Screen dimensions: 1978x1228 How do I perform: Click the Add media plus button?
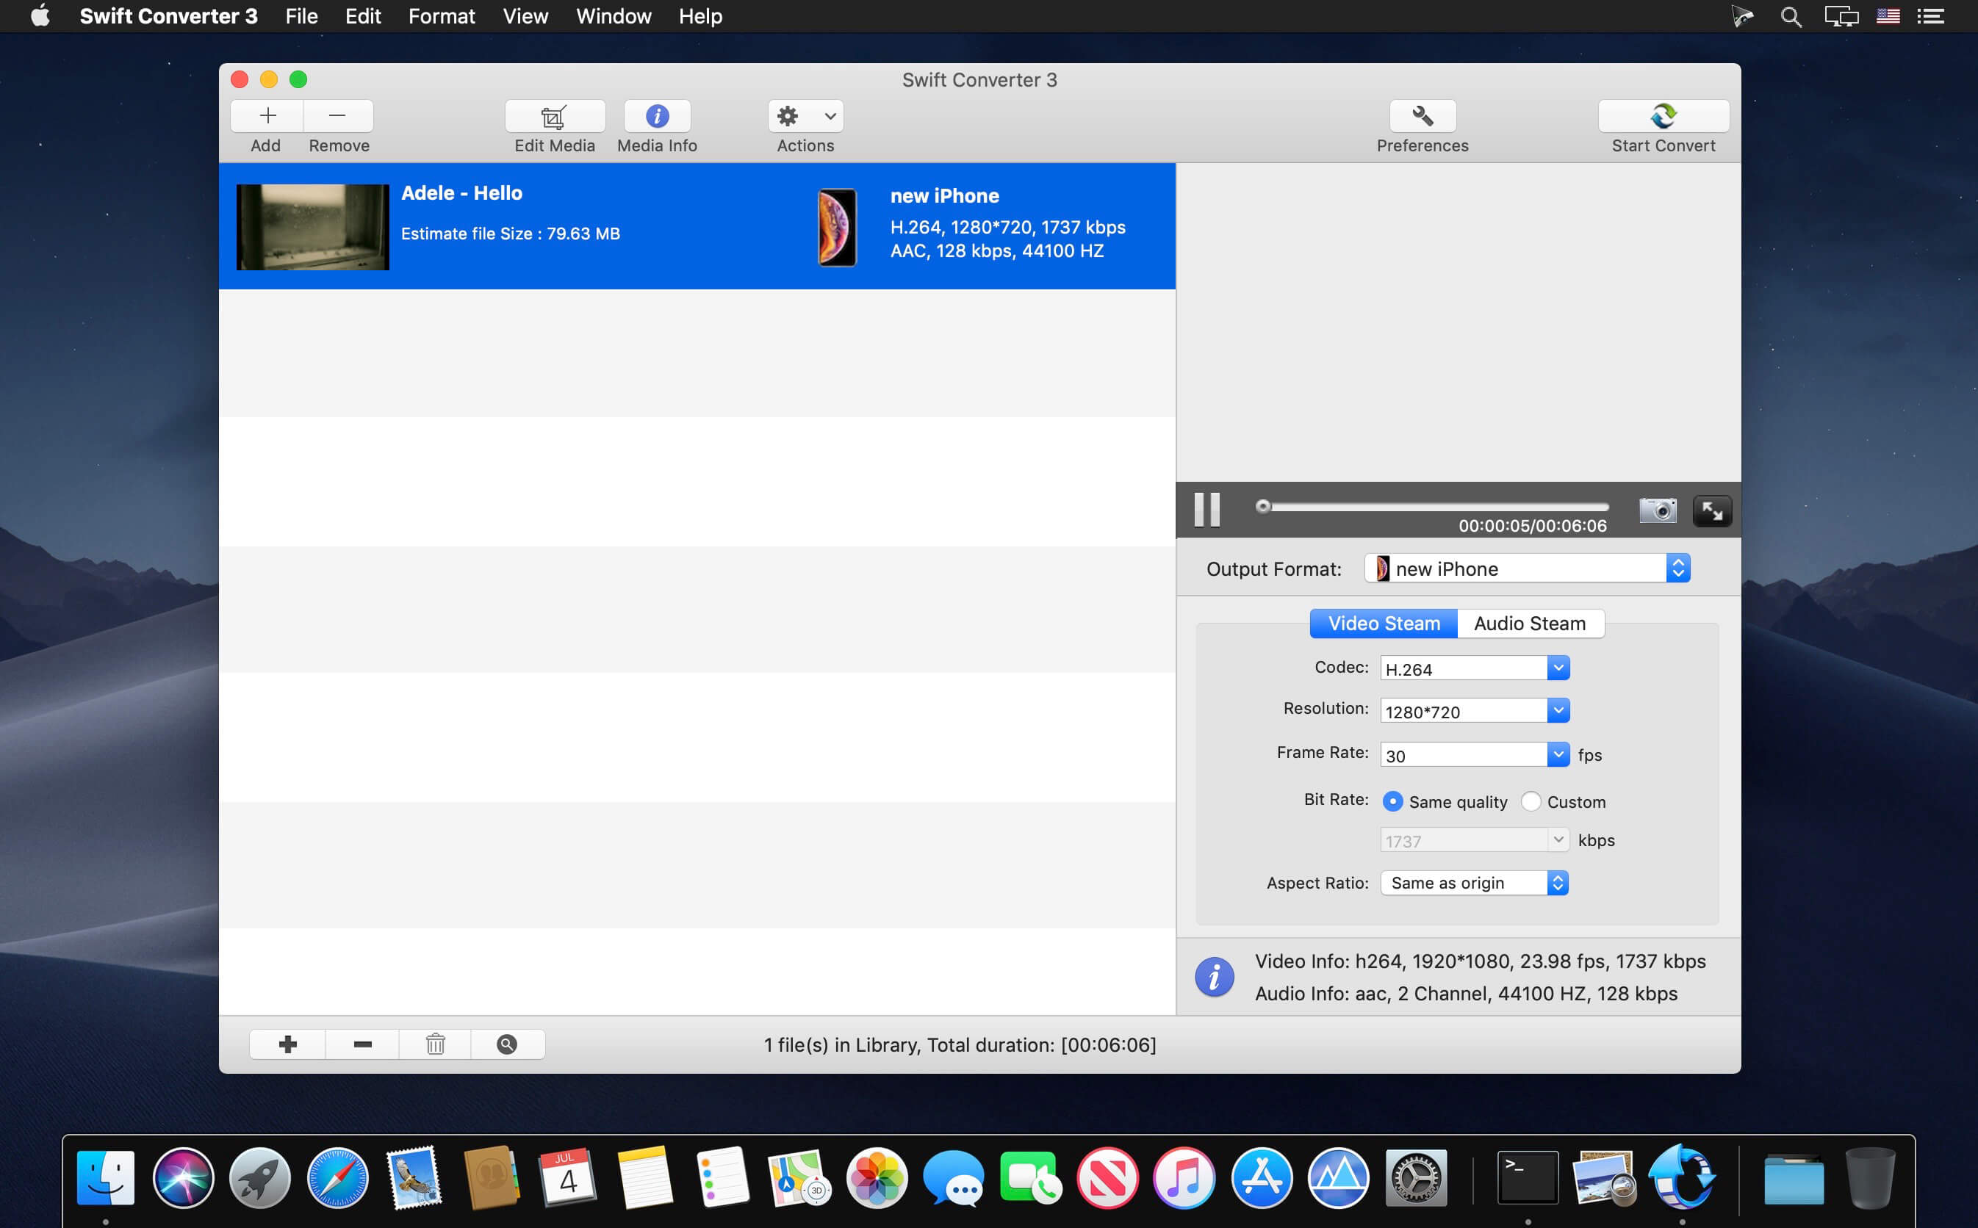click(x=267, y=116)
